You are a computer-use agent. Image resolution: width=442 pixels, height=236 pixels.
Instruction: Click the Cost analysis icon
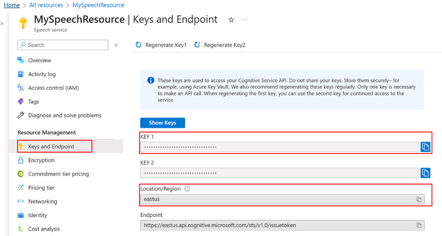point(21,229)
